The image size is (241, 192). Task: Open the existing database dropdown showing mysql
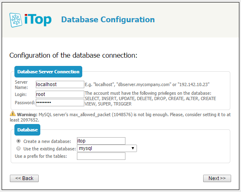coord(107,148)
